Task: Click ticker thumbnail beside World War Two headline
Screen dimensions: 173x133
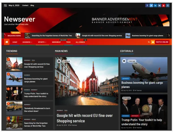Action: point(27,36)
